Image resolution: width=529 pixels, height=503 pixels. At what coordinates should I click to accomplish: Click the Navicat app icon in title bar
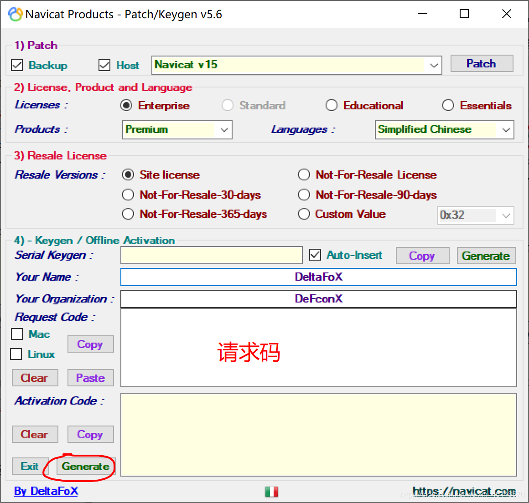tap(15, 14)
